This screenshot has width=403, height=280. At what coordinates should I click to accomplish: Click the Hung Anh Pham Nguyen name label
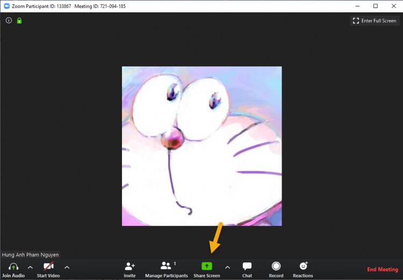[x=31, y=255]
